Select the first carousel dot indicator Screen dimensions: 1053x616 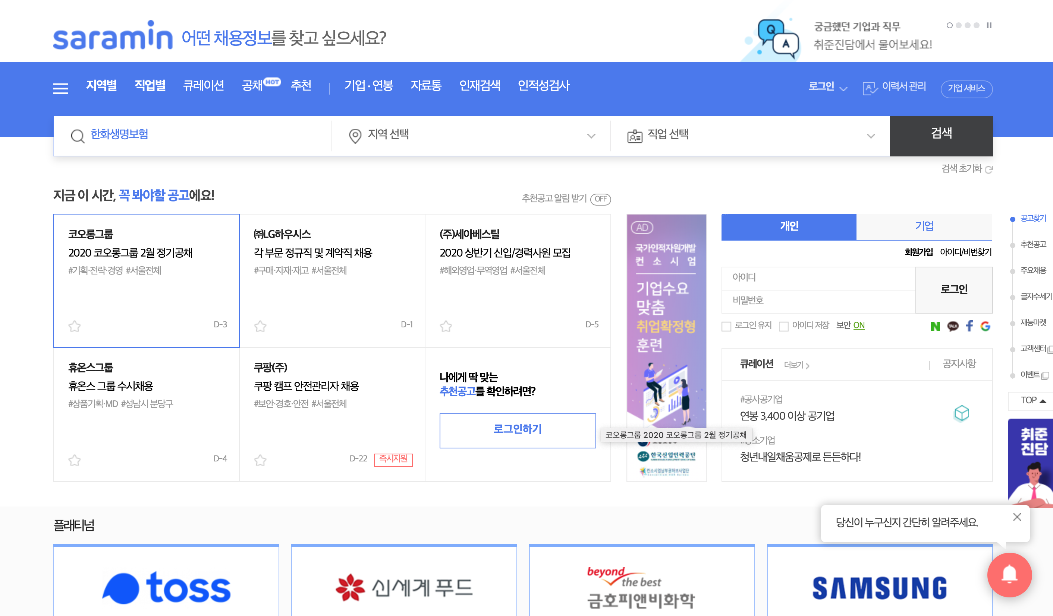[x=949, y=25]
